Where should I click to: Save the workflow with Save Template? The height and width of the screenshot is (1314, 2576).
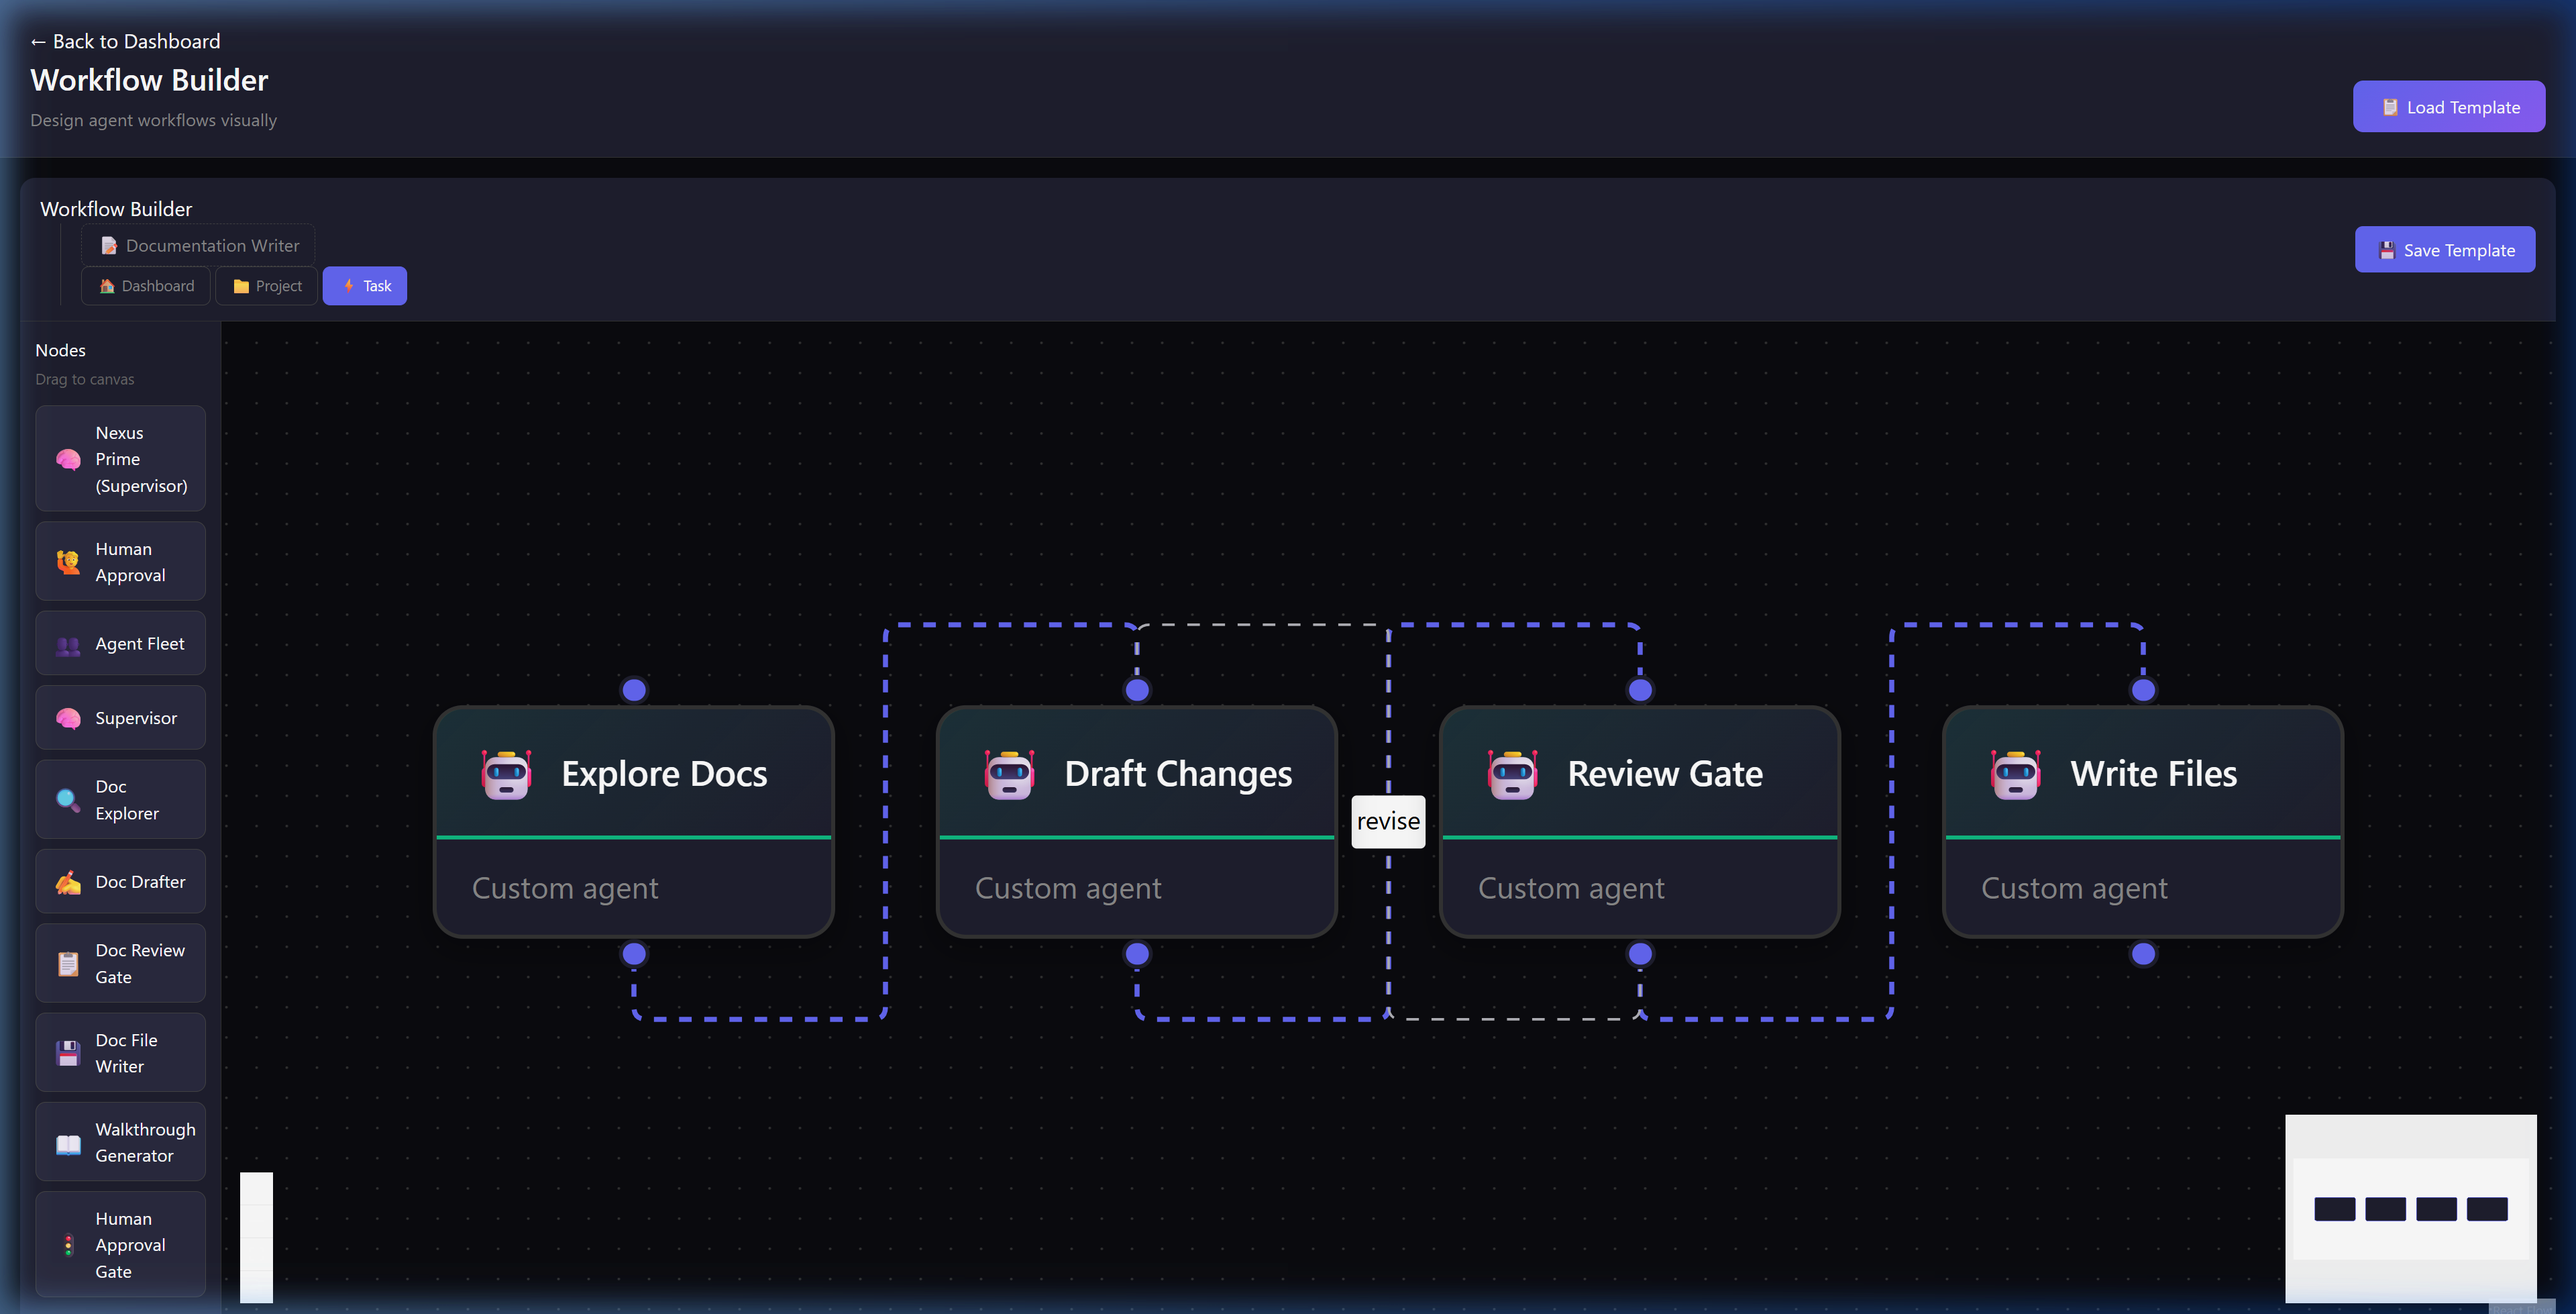point(2445,249)
